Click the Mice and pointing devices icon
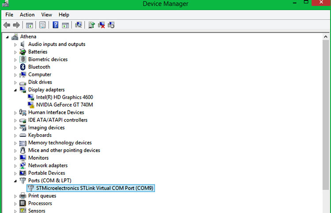This screenshot has height=213, width=331. 23,150
